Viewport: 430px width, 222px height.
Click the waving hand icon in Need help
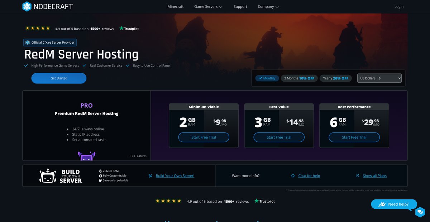tap(382, 204)
